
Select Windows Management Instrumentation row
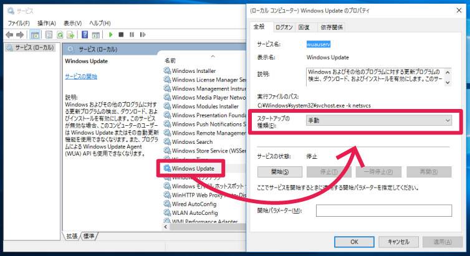click(204, 88)
